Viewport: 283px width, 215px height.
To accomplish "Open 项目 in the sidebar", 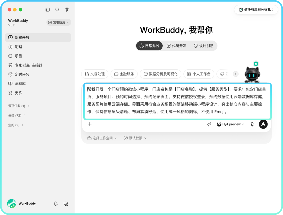I will click(x=38, y=56).
